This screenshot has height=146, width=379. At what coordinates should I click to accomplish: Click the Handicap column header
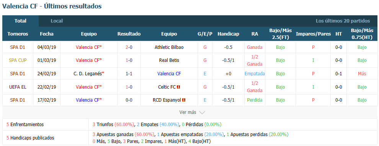[228, 34]
